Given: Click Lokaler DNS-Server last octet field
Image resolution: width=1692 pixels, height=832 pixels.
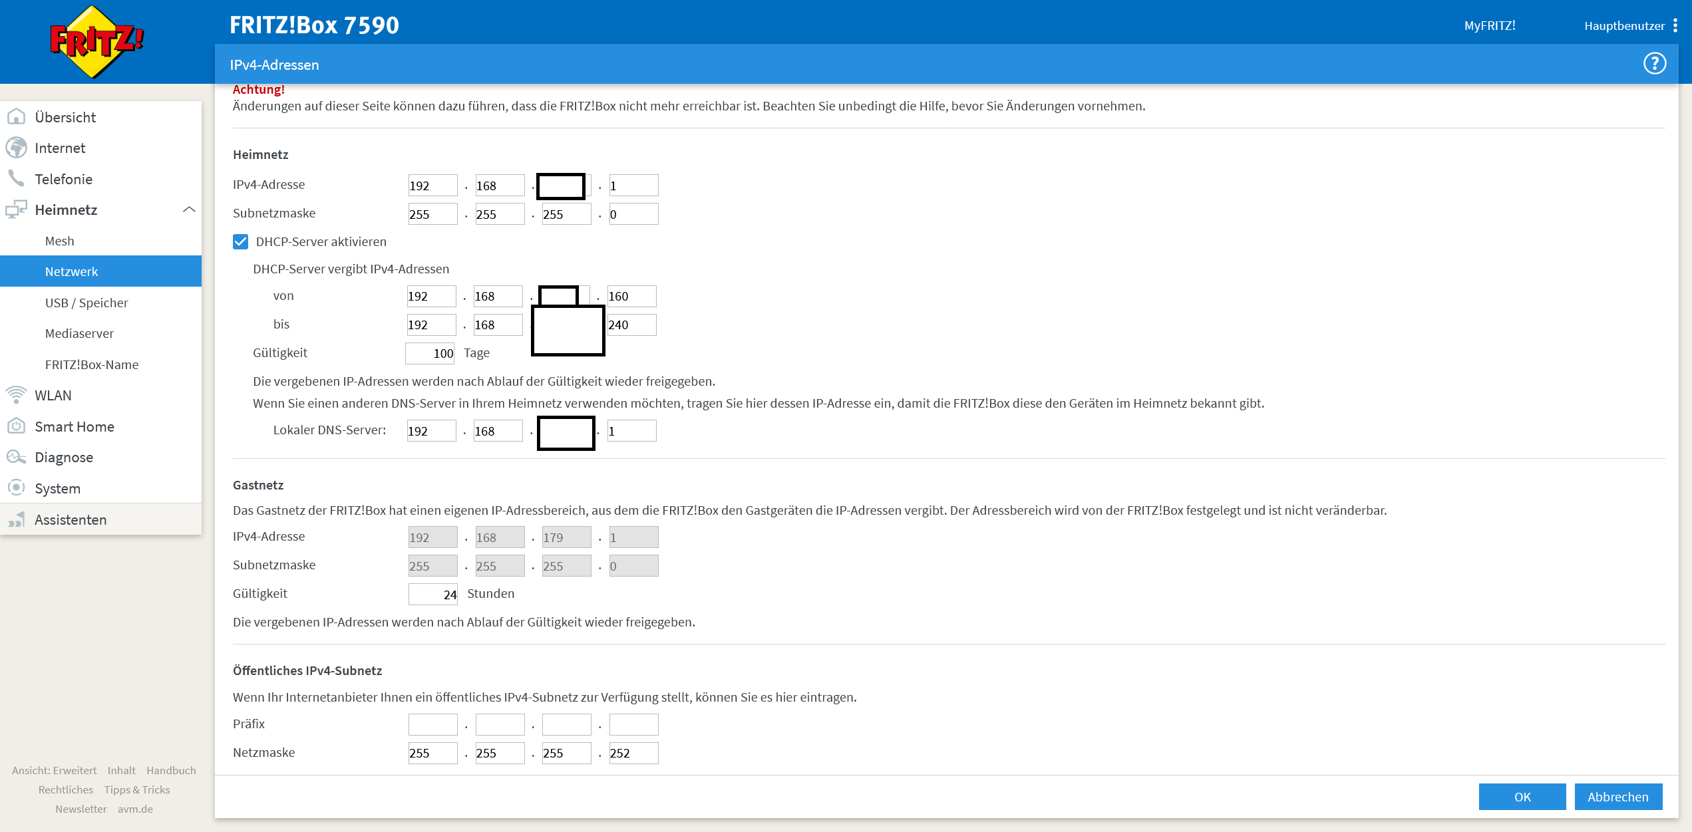Looking at the screenshot, I should point(632,431).
